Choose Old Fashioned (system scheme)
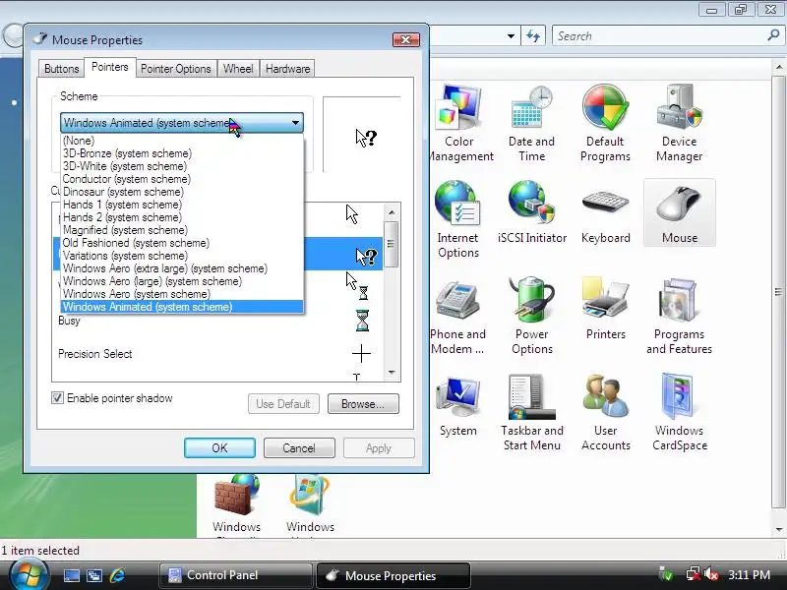Image resolution: width=787 pixels, height=590 pixels. 182,243
